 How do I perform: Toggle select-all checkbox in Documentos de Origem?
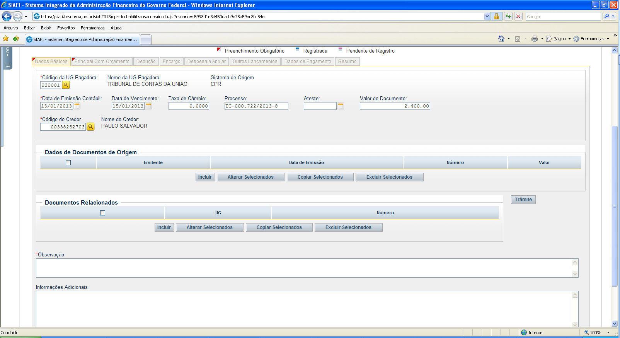68,163
